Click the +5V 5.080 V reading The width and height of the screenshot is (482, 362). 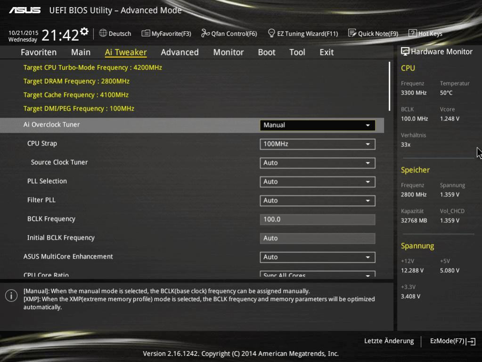(x=449, y=270)
